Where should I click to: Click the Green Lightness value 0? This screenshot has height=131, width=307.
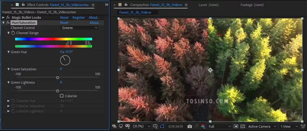[61, 82]
